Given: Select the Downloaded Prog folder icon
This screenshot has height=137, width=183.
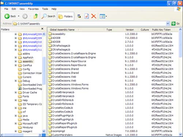Looking at the screenshot, I should [20, 88].
